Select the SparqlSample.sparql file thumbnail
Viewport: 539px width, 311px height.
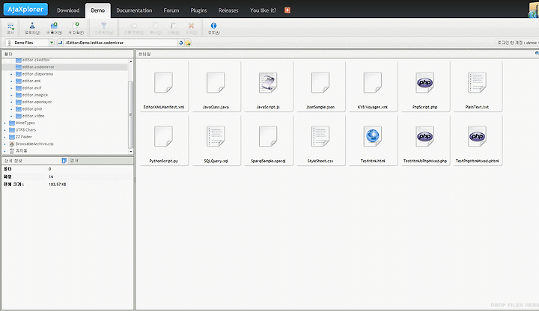(x=268, y=141)
